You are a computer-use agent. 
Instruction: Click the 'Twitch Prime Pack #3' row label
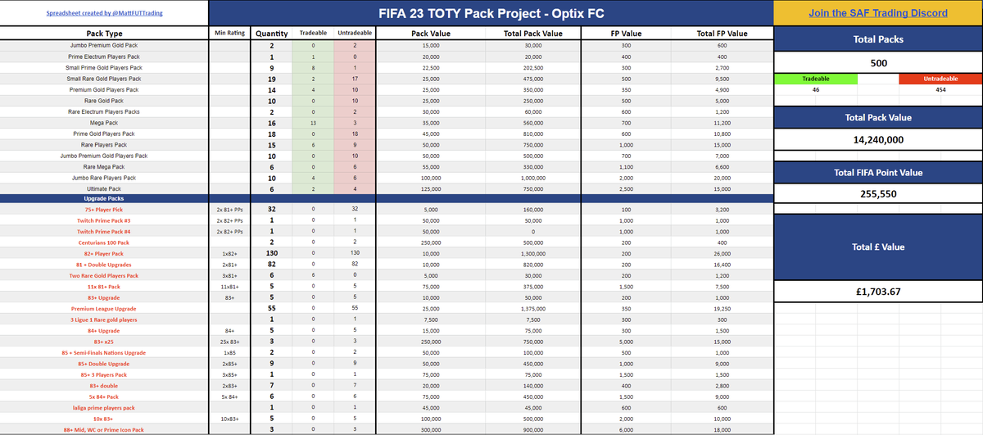click(x=104, y=221)
